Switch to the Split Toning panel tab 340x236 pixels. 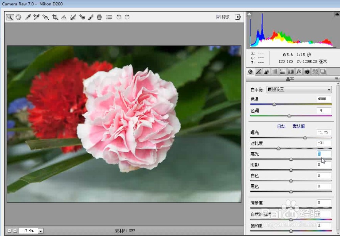tap(283, 72)
